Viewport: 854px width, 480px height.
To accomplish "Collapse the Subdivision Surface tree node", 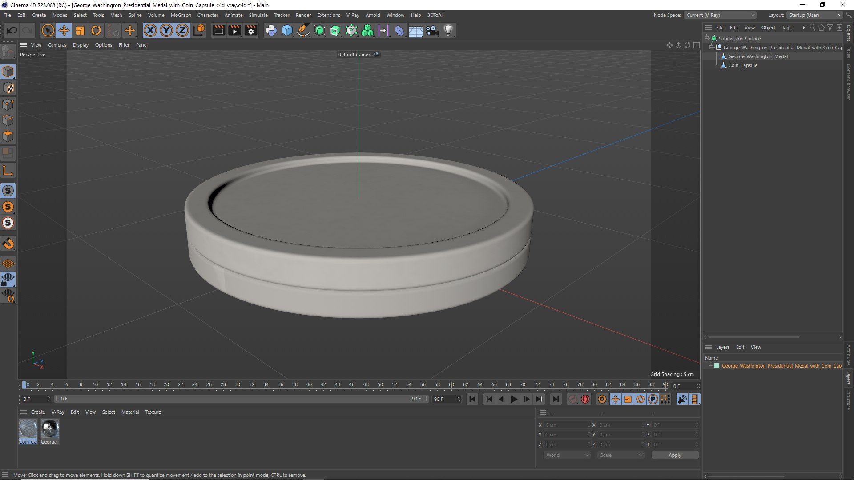I will click(x=707, y=39).
